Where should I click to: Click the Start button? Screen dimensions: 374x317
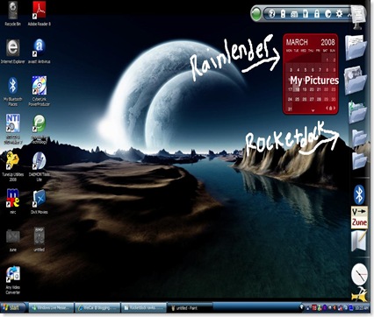(12, 307)
